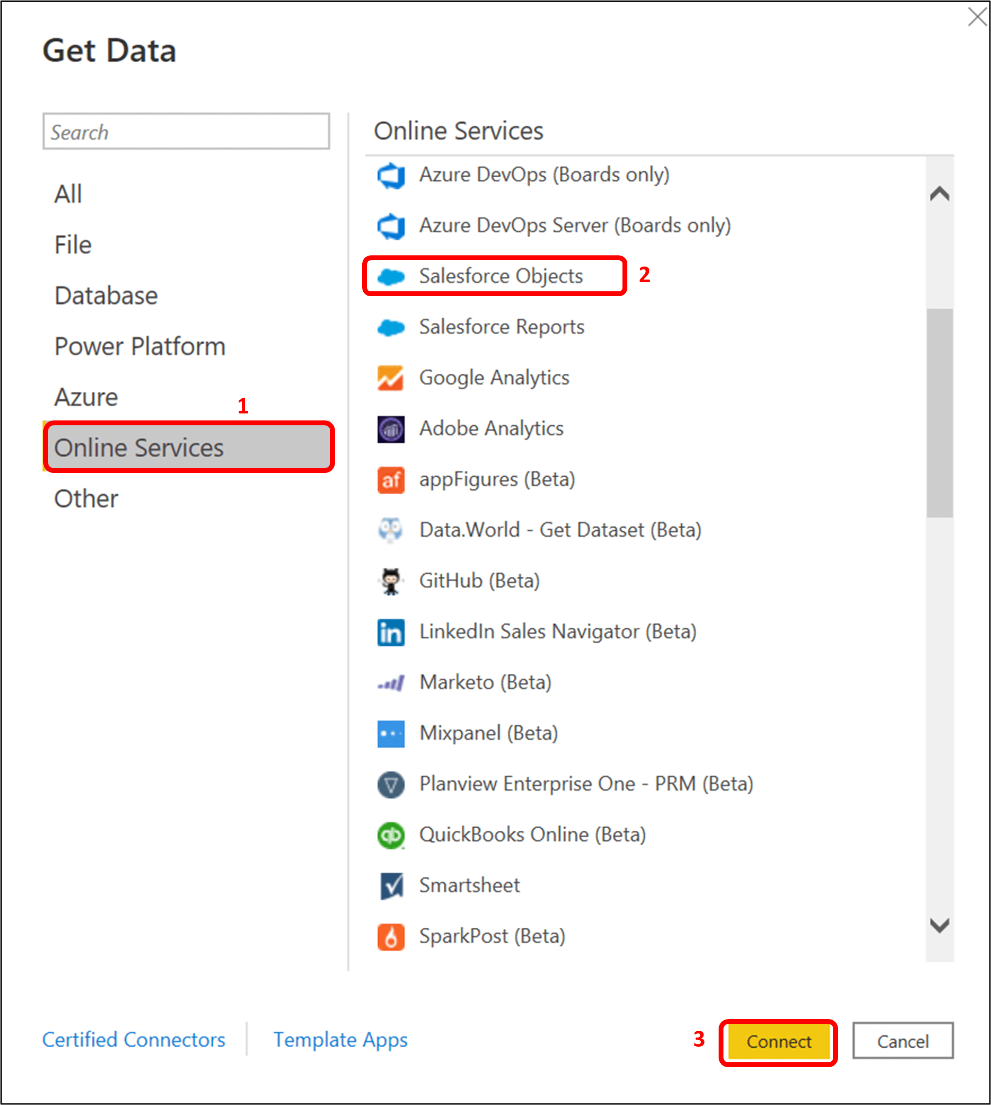Open the Certified Connectors link
The height and width of the screenshot is (1105, 991).
pos(134,1039)
